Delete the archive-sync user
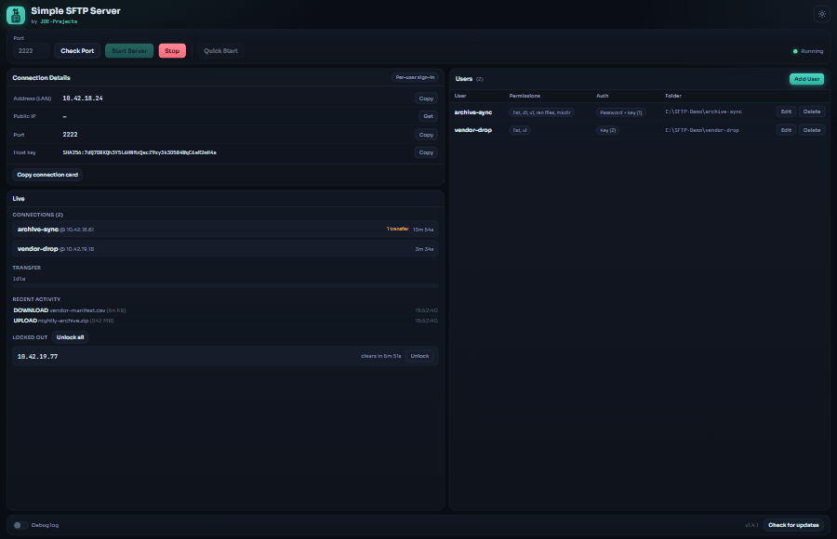 811,112
